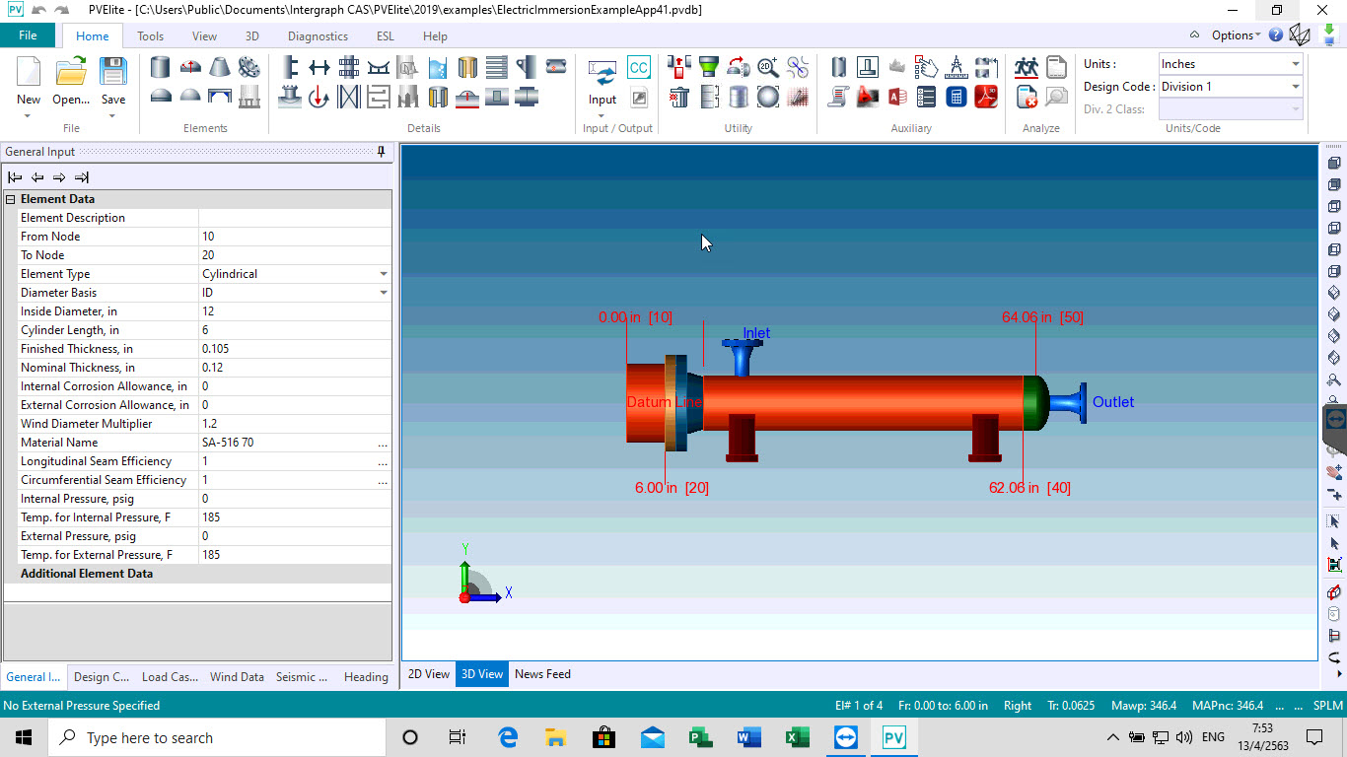
Task: Switch to the Tools ribbon tab
Action: [151, 36]
